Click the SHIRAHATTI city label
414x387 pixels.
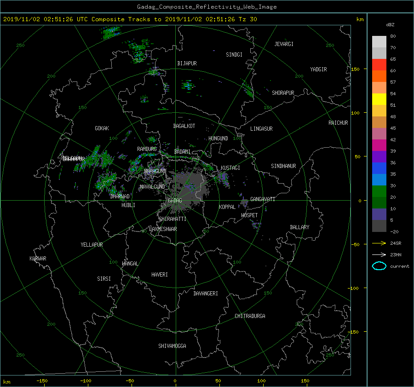[172, 219]
